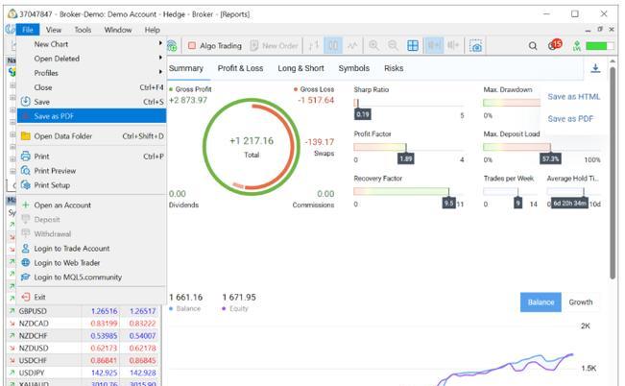Click the profit donut chart total
The width and height of the screenshot is (625, 386).
252,146
